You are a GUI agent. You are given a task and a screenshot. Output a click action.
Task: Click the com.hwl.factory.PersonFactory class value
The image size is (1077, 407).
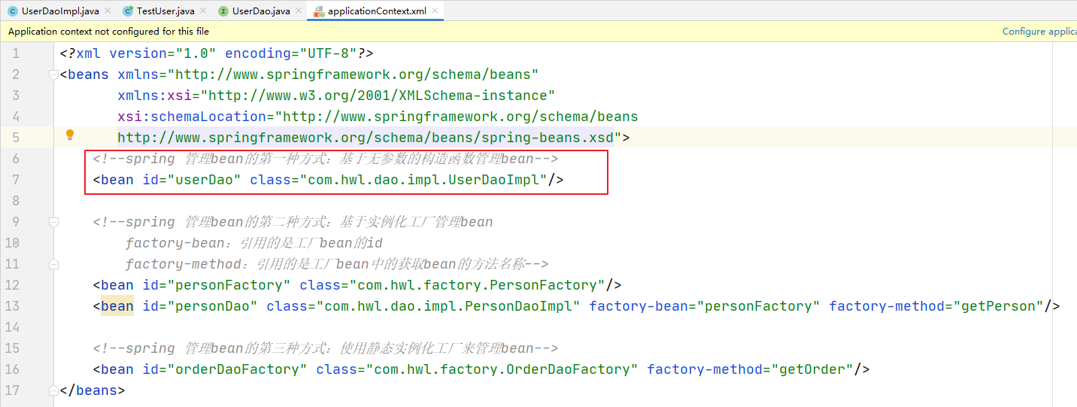pyautogui.click(x=478, y=285)
